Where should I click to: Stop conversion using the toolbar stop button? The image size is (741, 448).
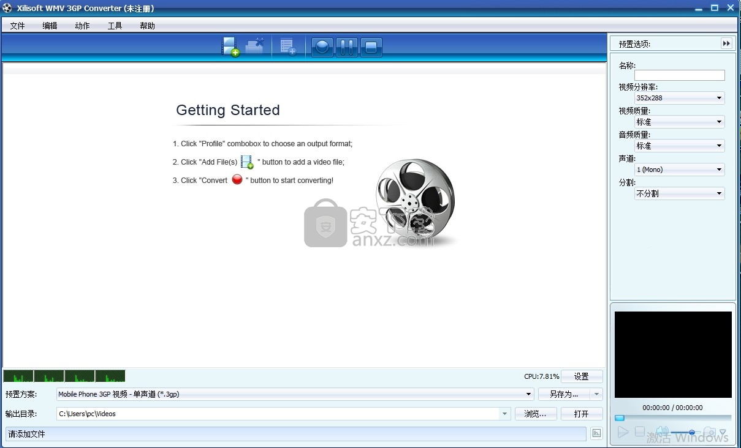(x=371, y=47)
